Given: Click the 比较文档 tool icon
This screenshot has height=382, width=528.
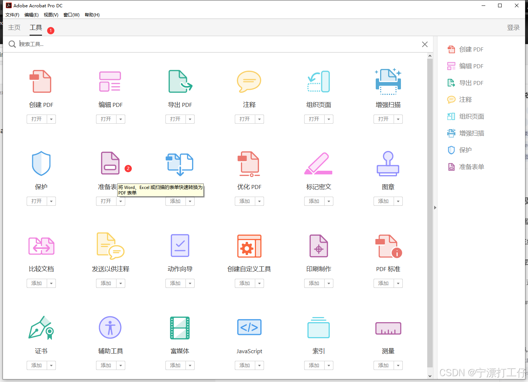Looking at the screenshot, I should 41,246.
